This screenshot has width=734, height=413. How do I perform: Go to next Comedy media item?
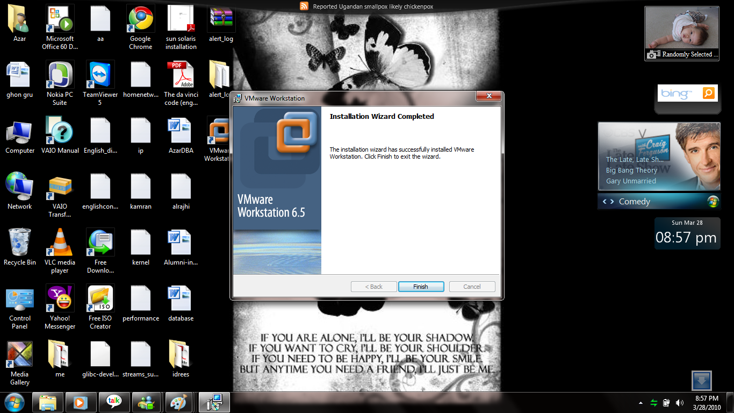click(x=611, y=202)
